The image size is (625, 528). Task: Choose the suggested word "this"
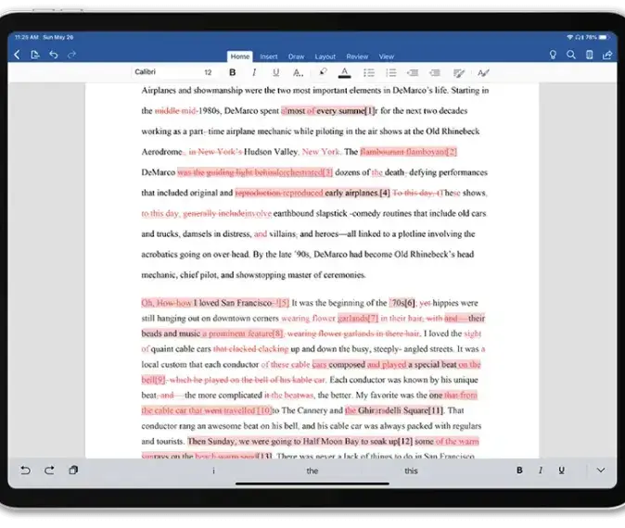pos(411,471)
